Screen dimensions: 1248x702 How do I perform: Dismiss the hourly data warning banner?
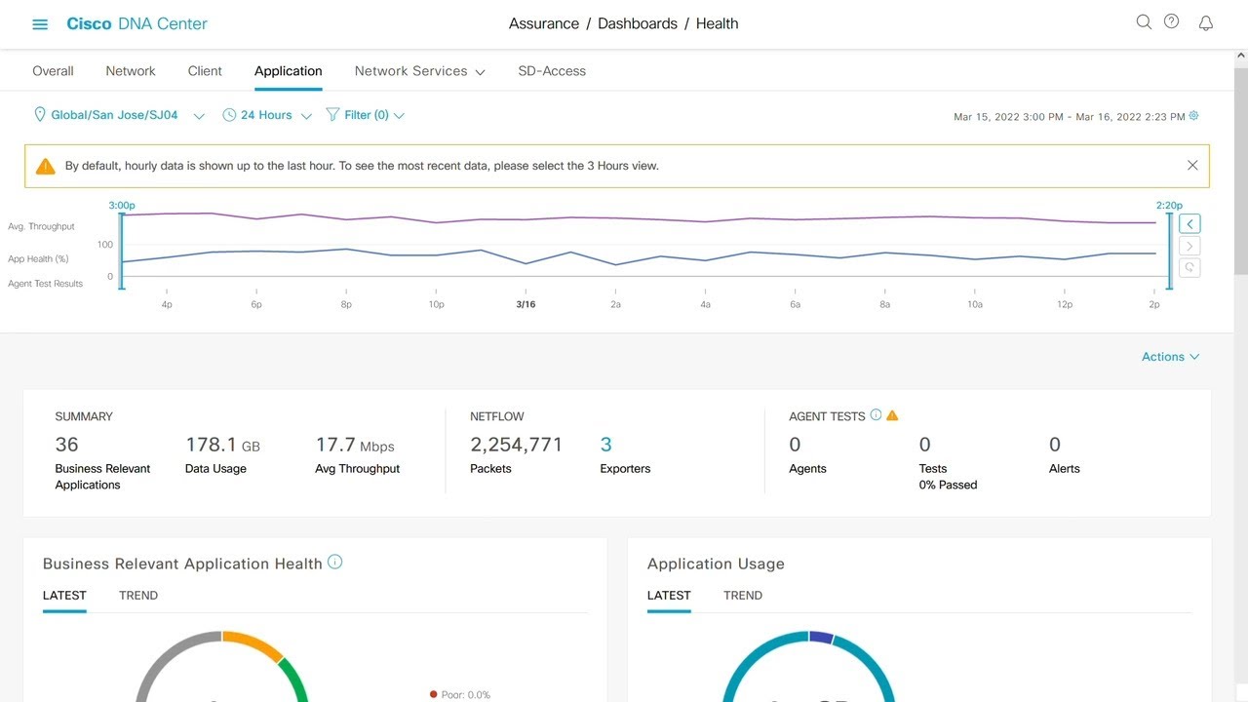1192,166
